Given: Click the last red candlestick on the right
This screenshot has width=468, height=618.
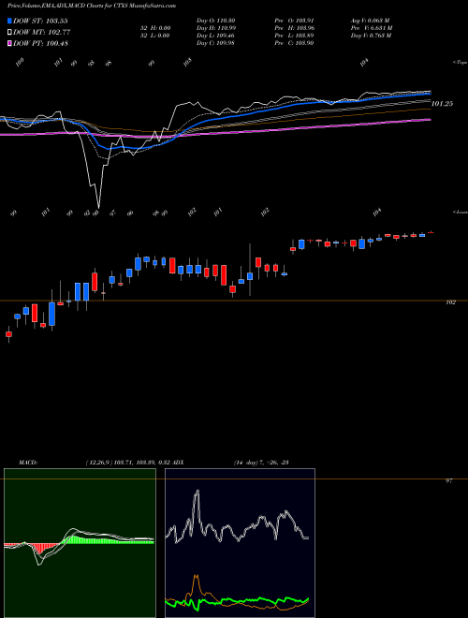Looking at the screenshot, I should pyautogui.click(x=431, y=232).
